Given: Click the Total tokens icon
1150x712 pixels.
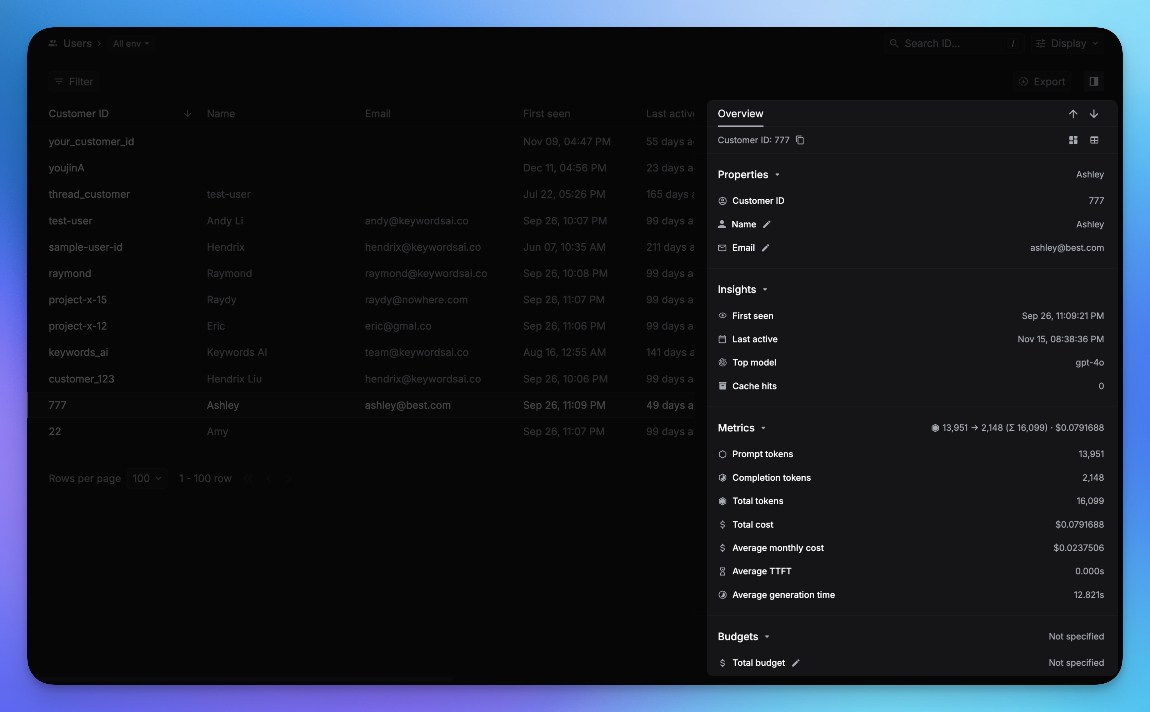Looking at the screenshot, I should [x=722, y=501].
